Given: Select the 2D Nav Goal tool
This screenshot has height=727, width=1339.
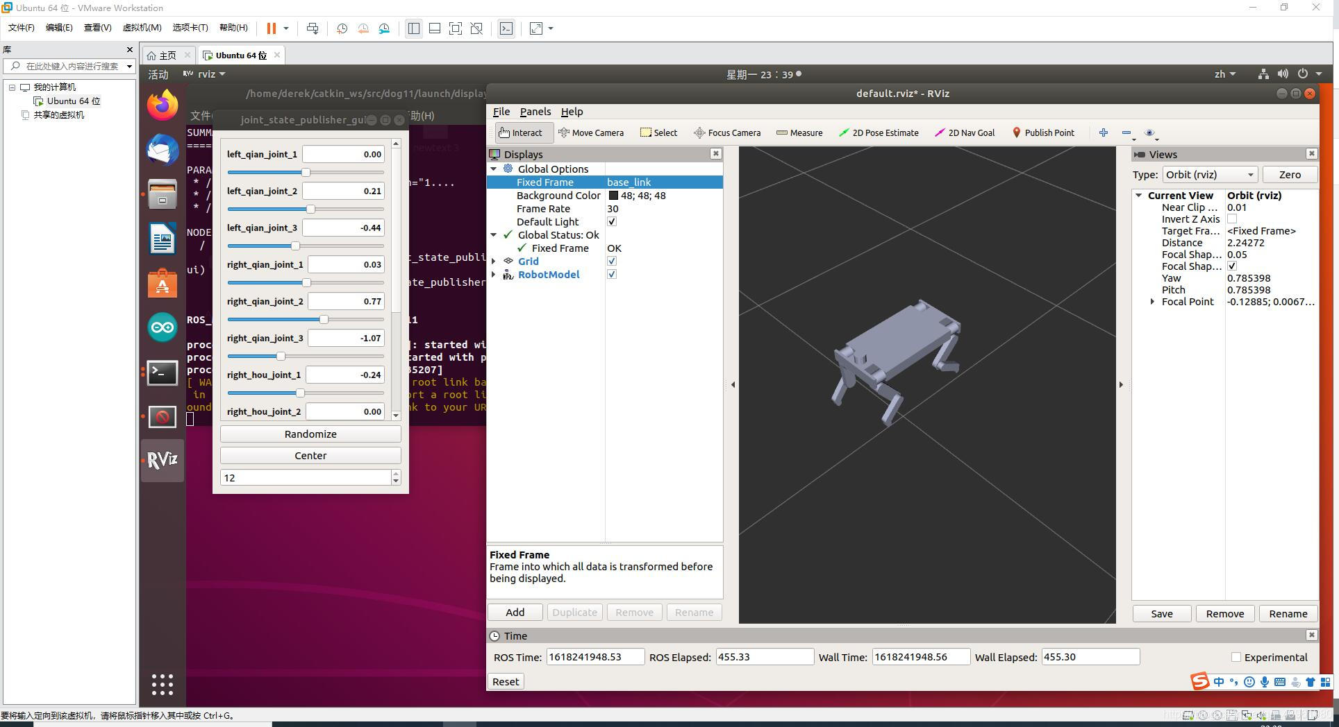Looking at the screenshot, I should point(965,132).
